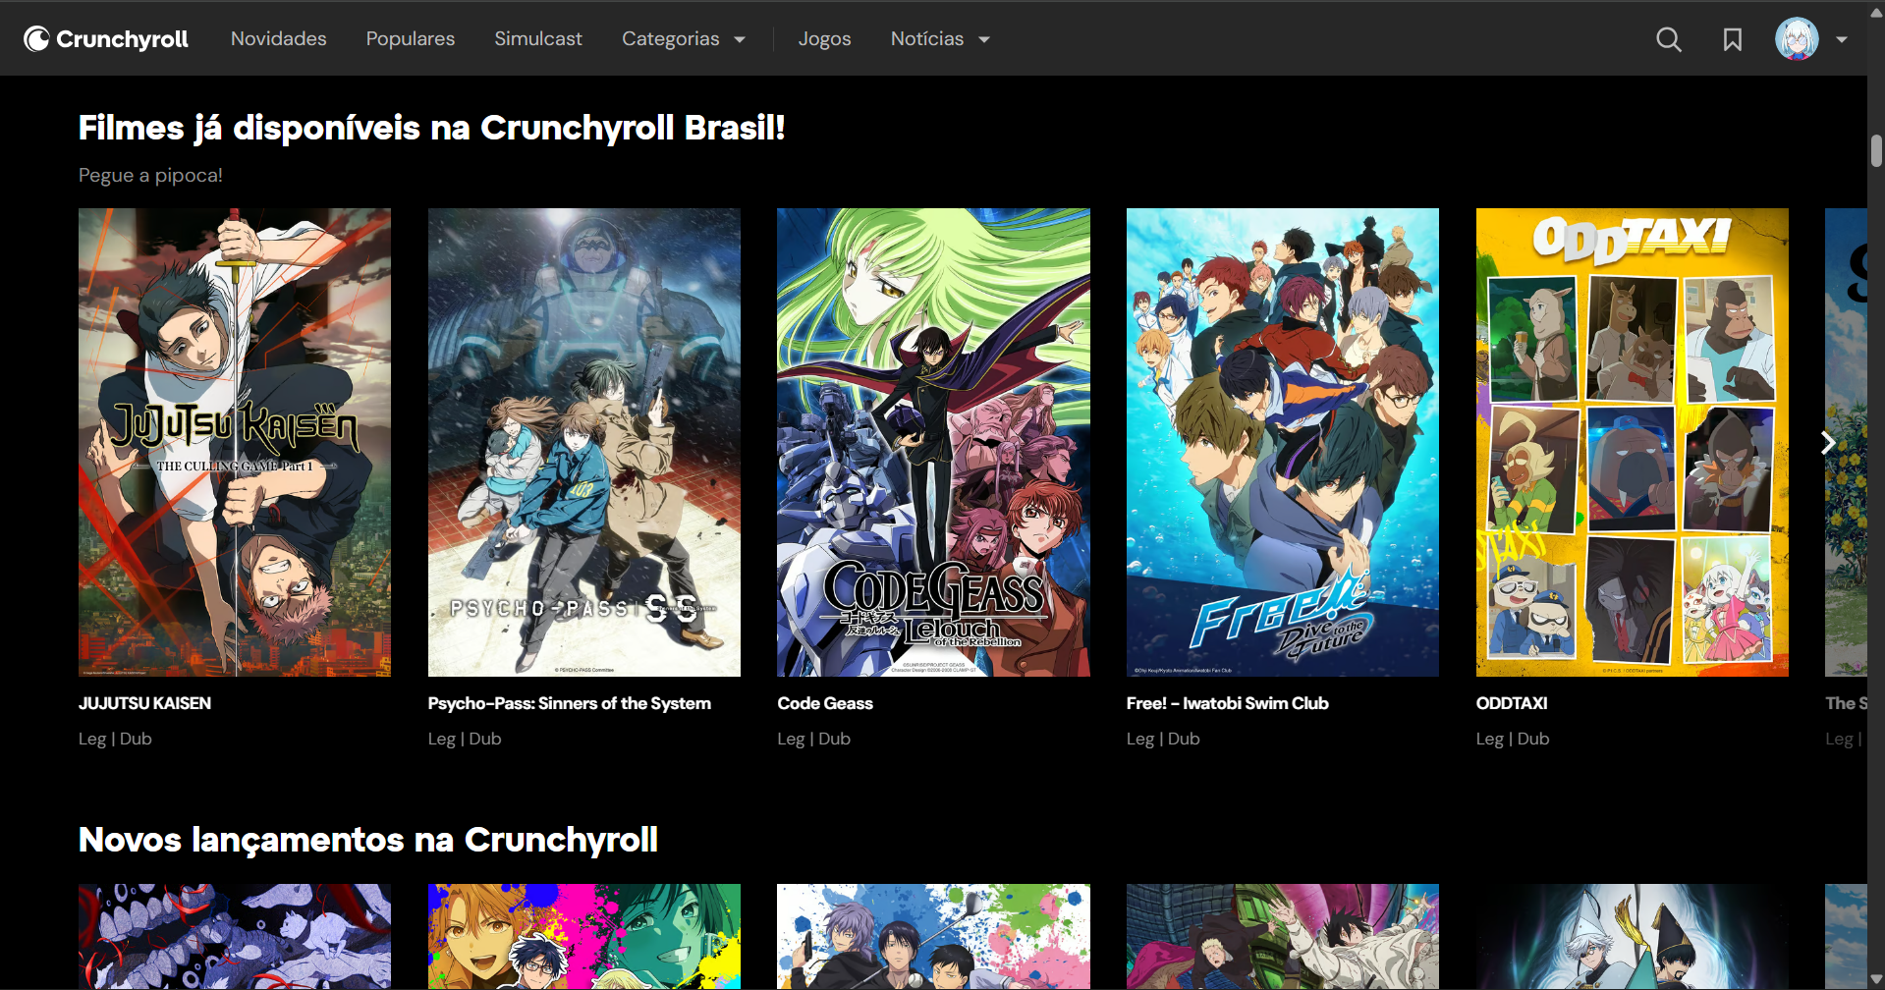The image size is (1885, 990).
Task: Open the JUJUTSU KAISEN poster
Action: click(235, 442)
